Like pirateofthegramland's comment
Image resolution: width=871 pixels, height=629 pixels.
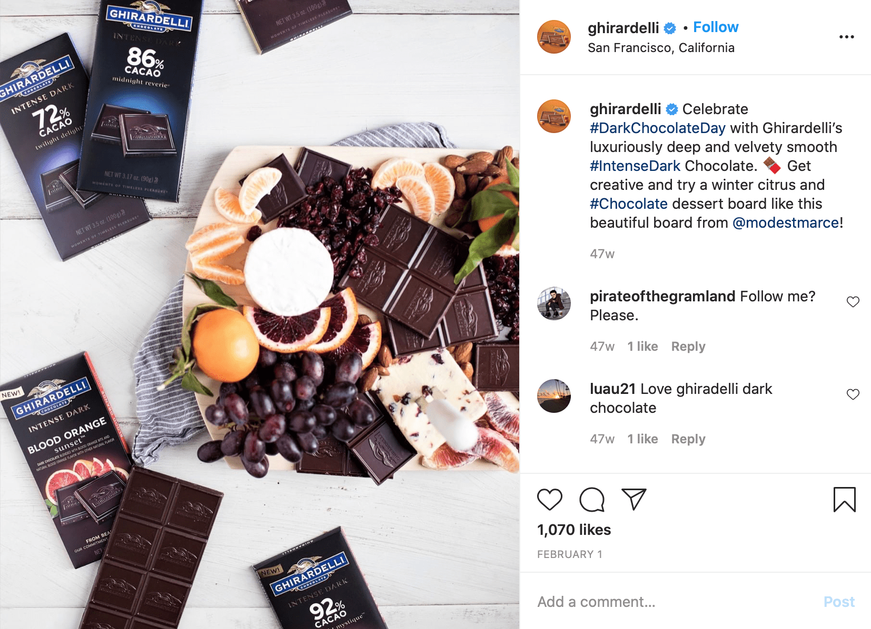[x=853, y=302]
